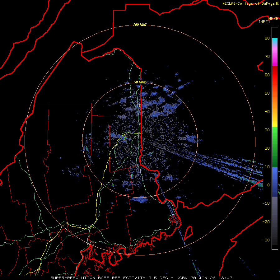The height and width of the screenshot is (280, 280).
Task: Click the 0 value on the dBZ scale
Action: 268,185
